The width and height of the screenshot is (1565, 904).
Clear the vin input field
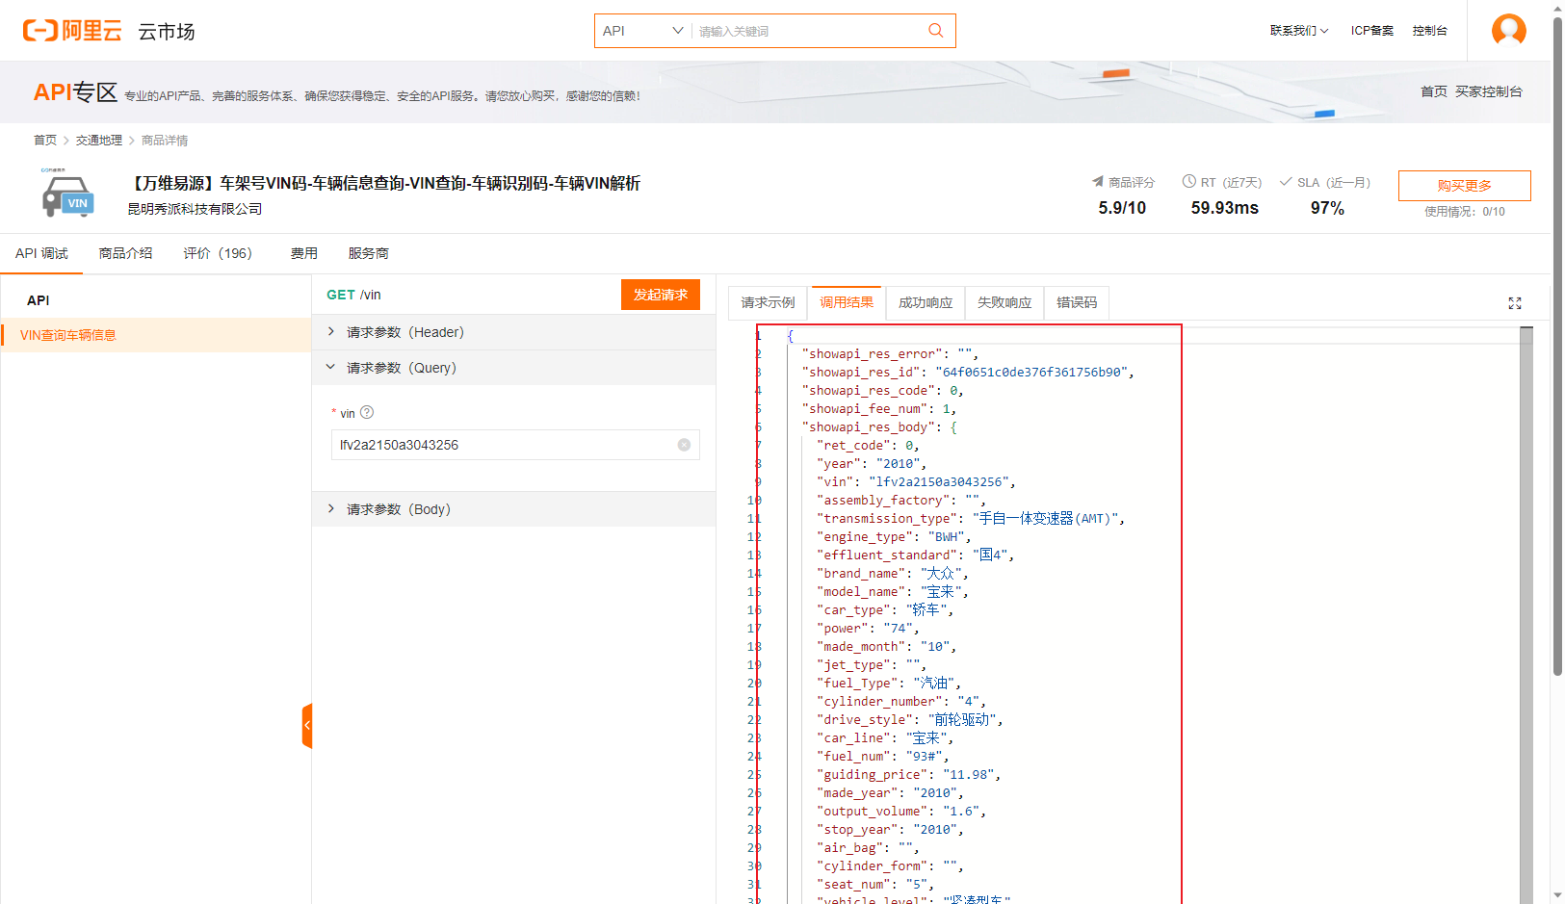[684, 445]
